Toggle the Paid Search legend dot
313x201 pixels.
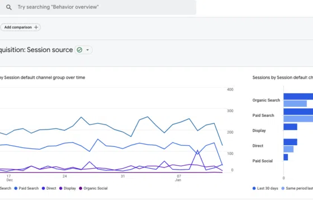[x=16, y=189]
